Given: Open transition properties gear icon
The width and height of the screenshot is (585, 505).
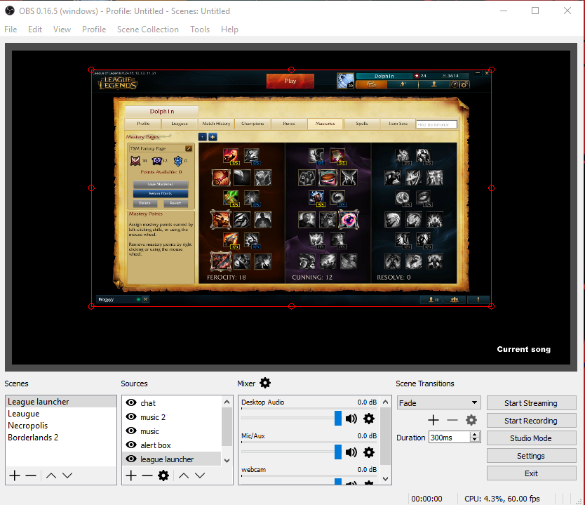Looking at the screenshot, I should click(471, 420).
